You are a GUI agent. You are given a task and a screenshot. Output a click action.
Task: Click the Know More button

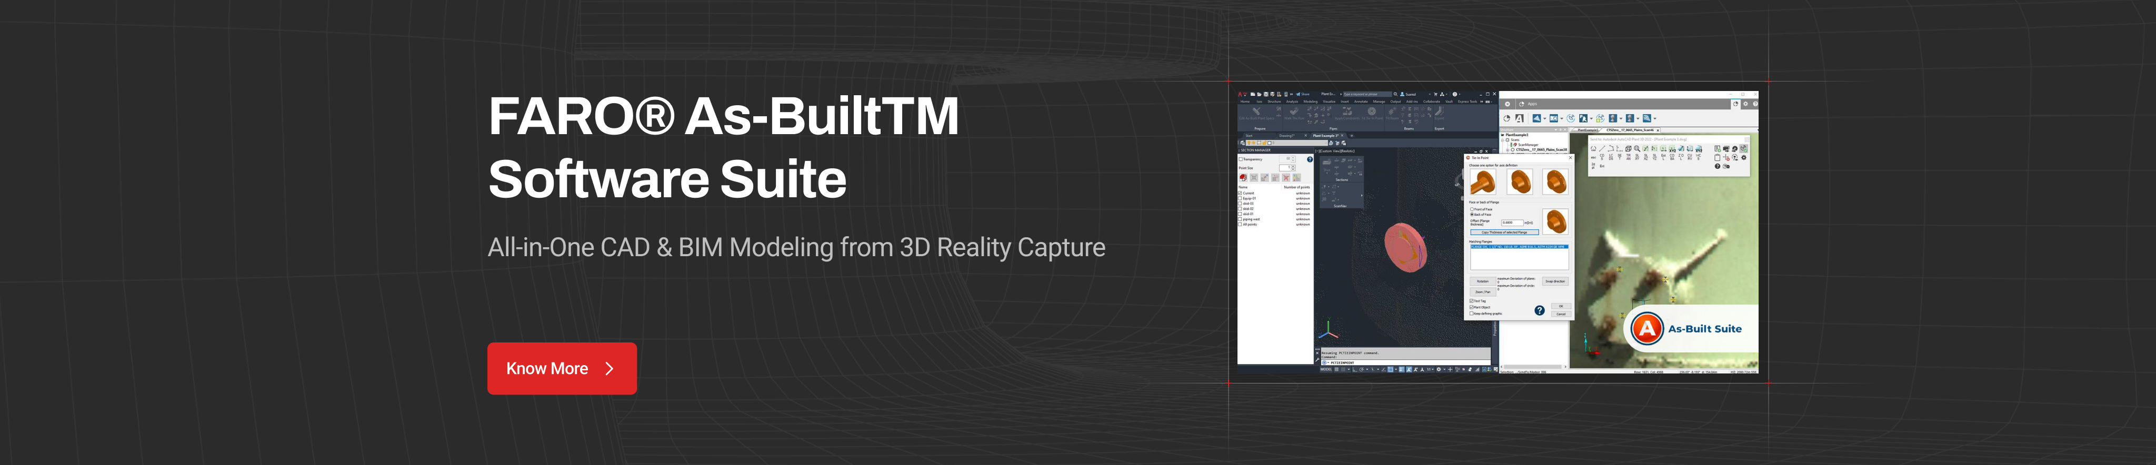[562, 368]
